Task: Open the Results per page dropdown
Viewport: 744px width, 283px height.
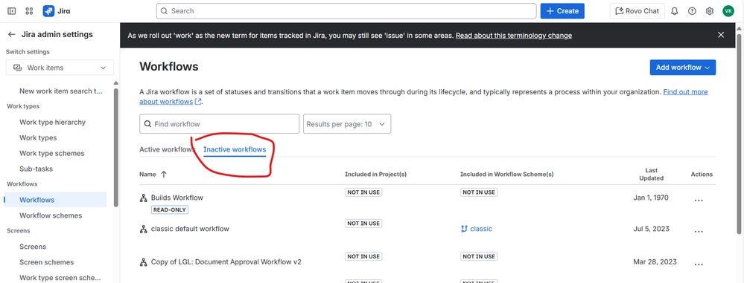Action: coord(347,124)
